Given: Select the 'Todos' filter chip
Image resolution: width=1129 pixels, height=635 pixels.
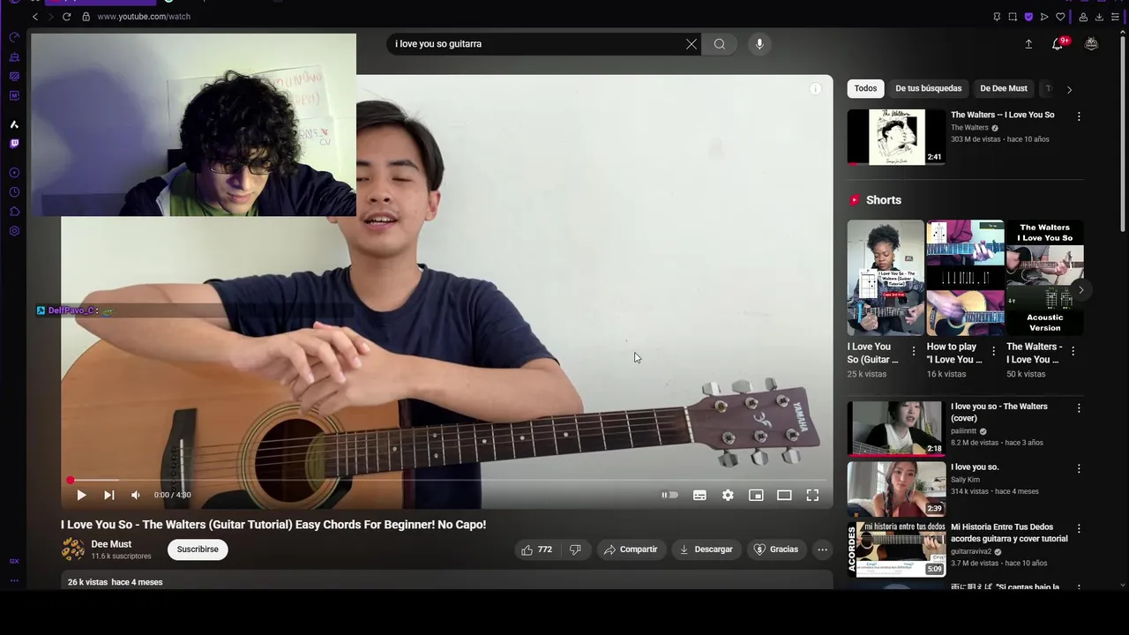Looking at the screenshot, I should click(x=866, y=89).
